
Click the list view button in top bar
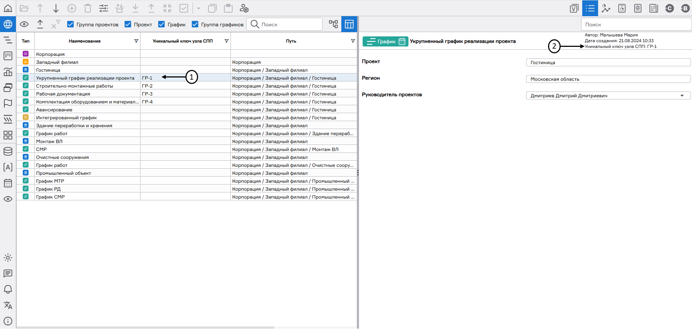pyautogui.click(x=590, y=8)
